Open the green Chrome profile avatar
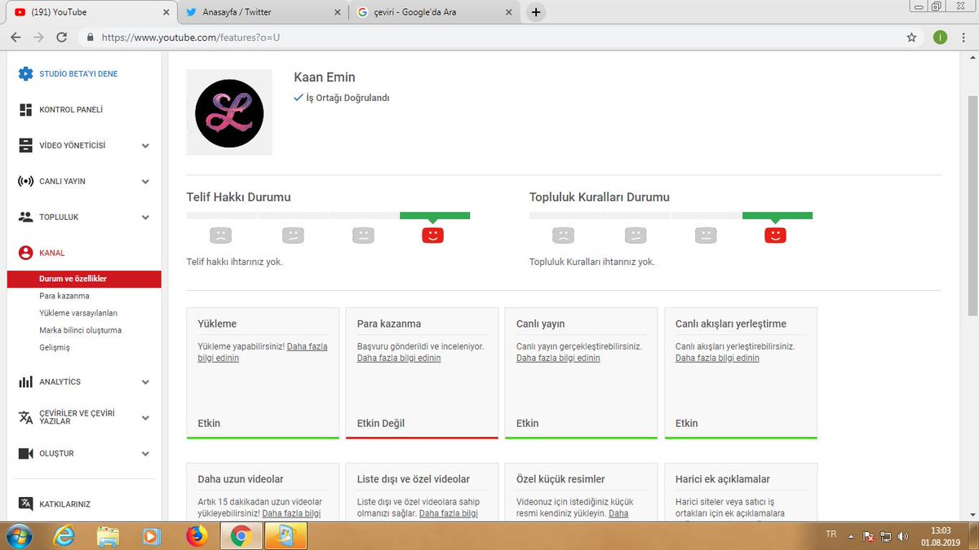979x550 pixels. click(x=940, y=37)
